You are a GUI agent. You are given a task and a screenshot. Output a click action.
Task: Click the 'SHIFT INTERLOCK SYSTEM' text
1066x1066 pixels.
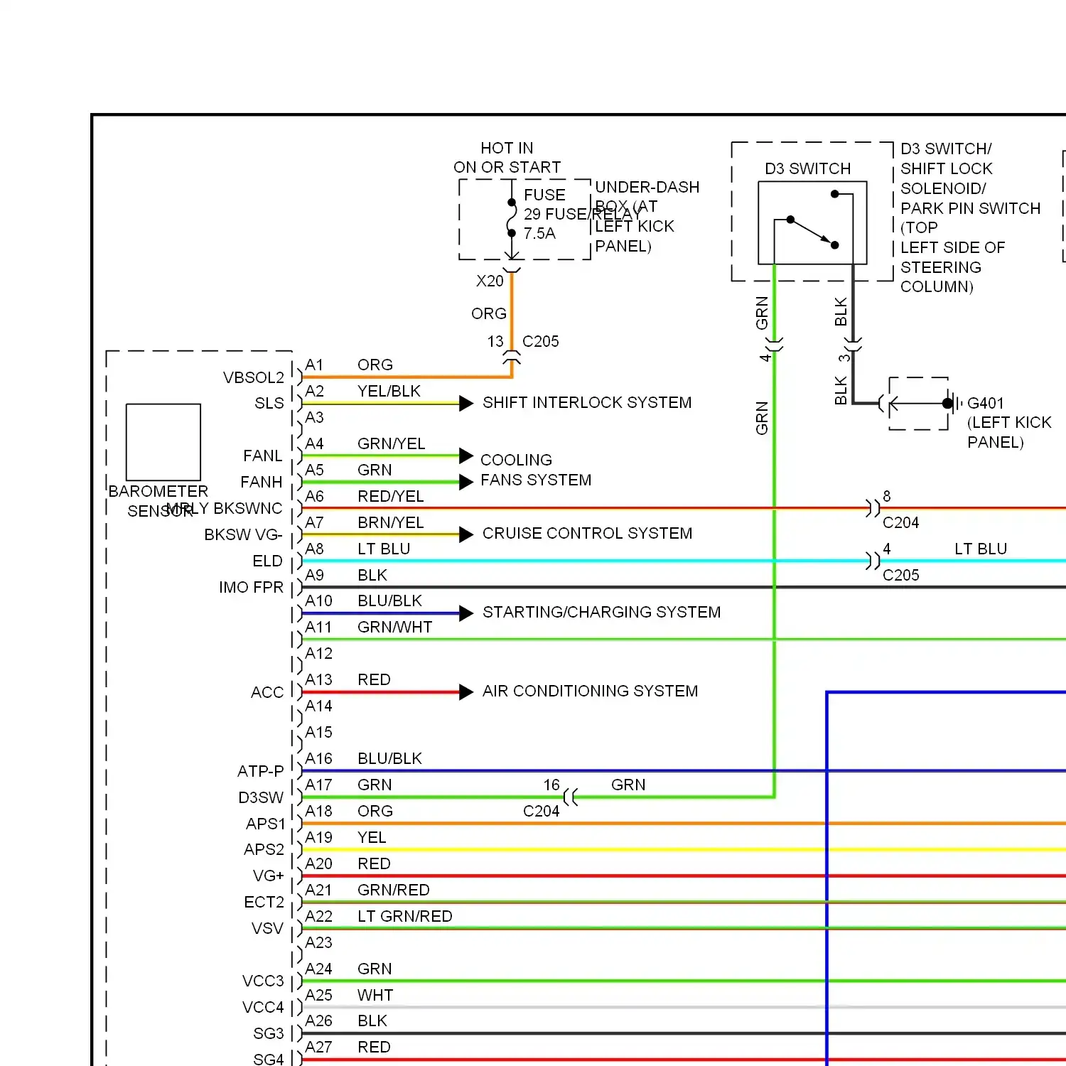[x=587, y=403]
